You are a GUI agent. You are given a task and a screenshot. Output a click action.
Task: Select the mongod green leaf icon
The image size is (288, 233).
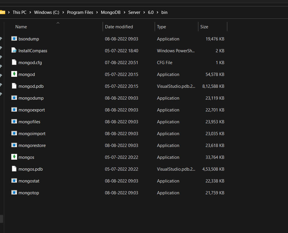click(14, 74)
